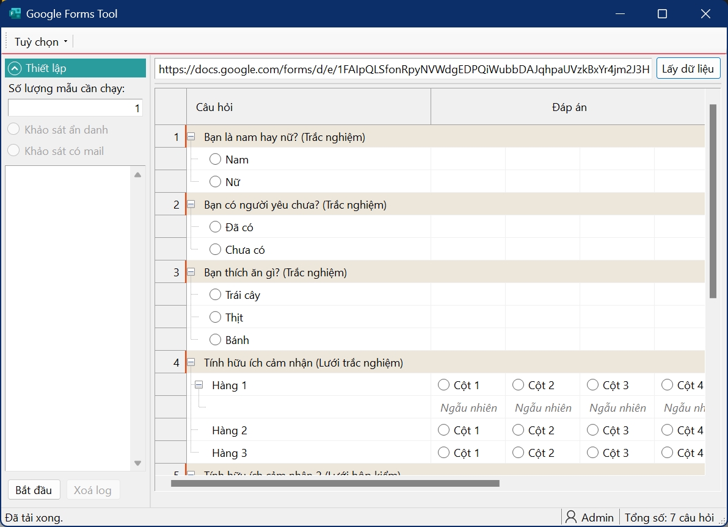Choose Cột 2 radio in Hàng 1
The image size is (728, 527).
[518, 385]
